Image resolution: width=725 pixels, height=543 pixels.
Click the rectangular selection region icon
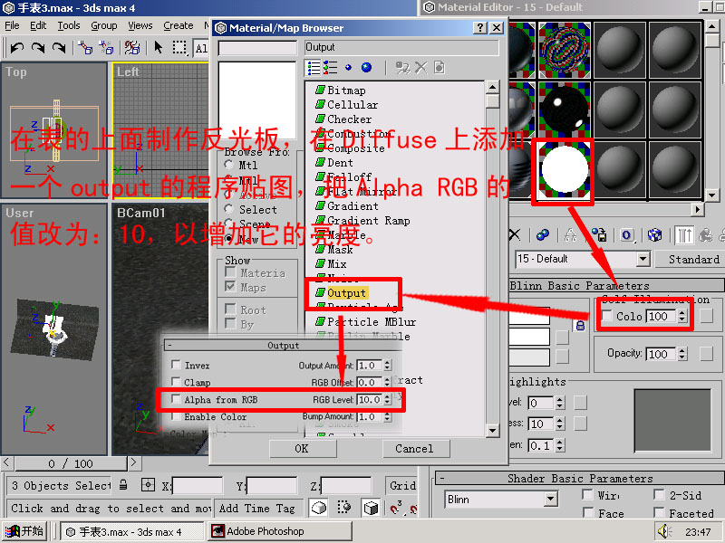(x=179, y=47)
